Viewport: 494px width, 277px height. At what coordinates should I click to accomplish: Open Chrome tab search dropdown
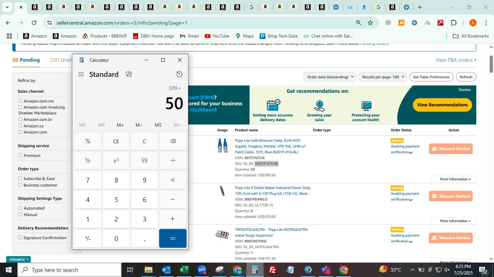[7, 7]
